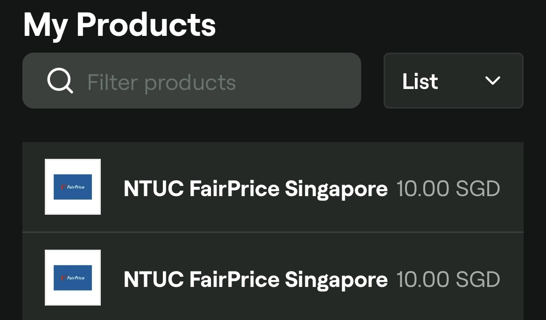This screenshot has width=546, height=320.
Task: Click the first product's 10.00 amount
Action: 423,189
